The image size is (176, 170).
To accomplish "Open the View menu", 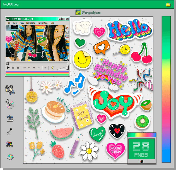I will point(15,23).
